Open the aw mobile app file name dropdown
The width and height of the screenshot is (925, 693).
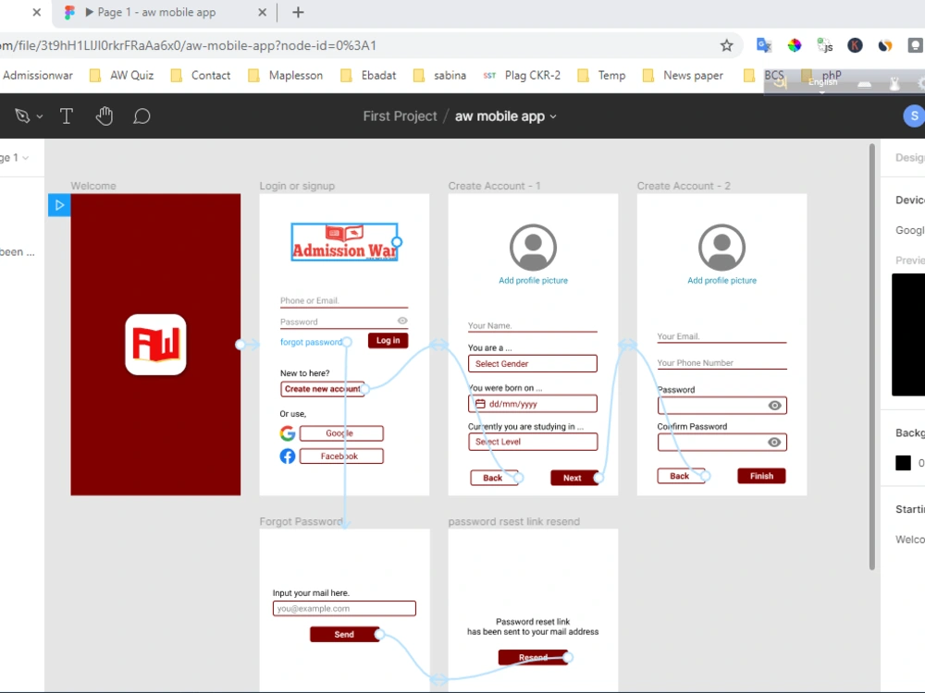tap(552, 116)
